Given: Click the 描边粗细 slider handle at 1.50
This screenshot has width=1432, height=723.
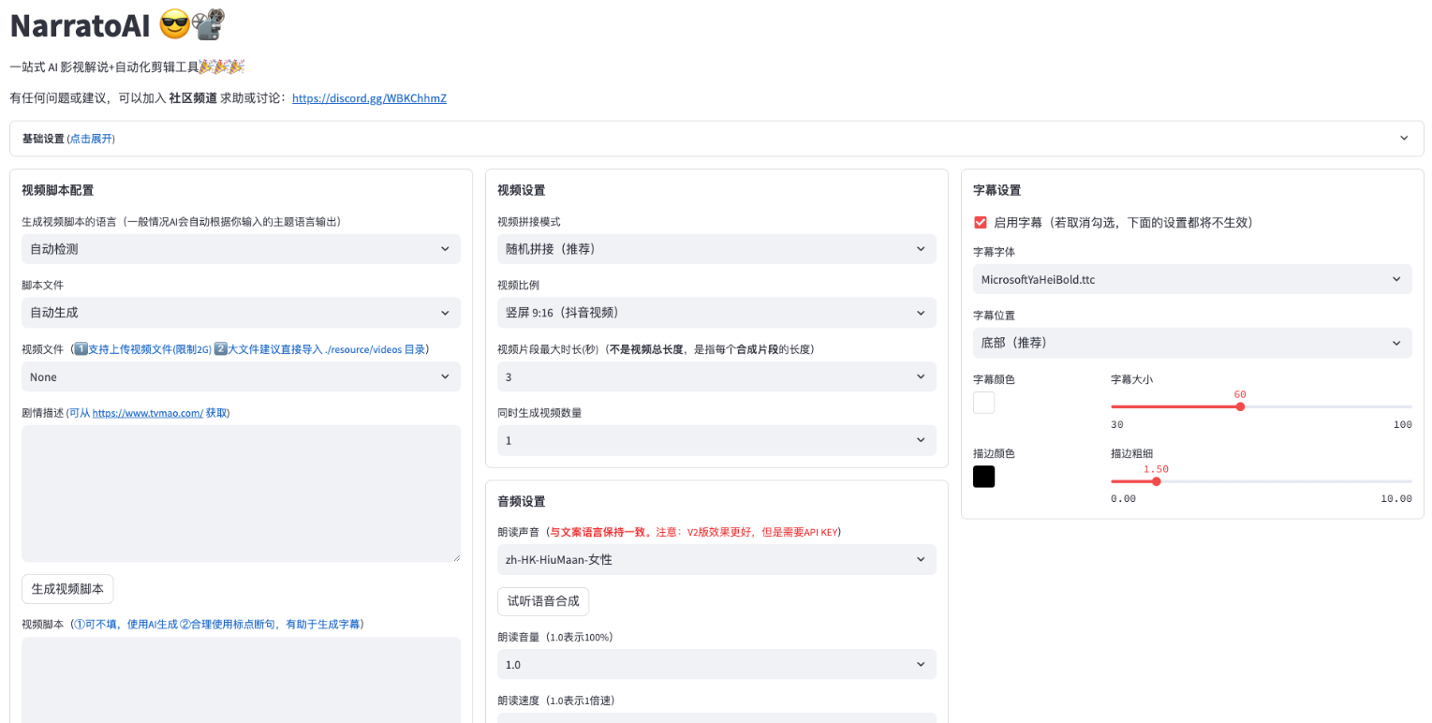Looking at the screenshot, I should (x=1156, y=481).
